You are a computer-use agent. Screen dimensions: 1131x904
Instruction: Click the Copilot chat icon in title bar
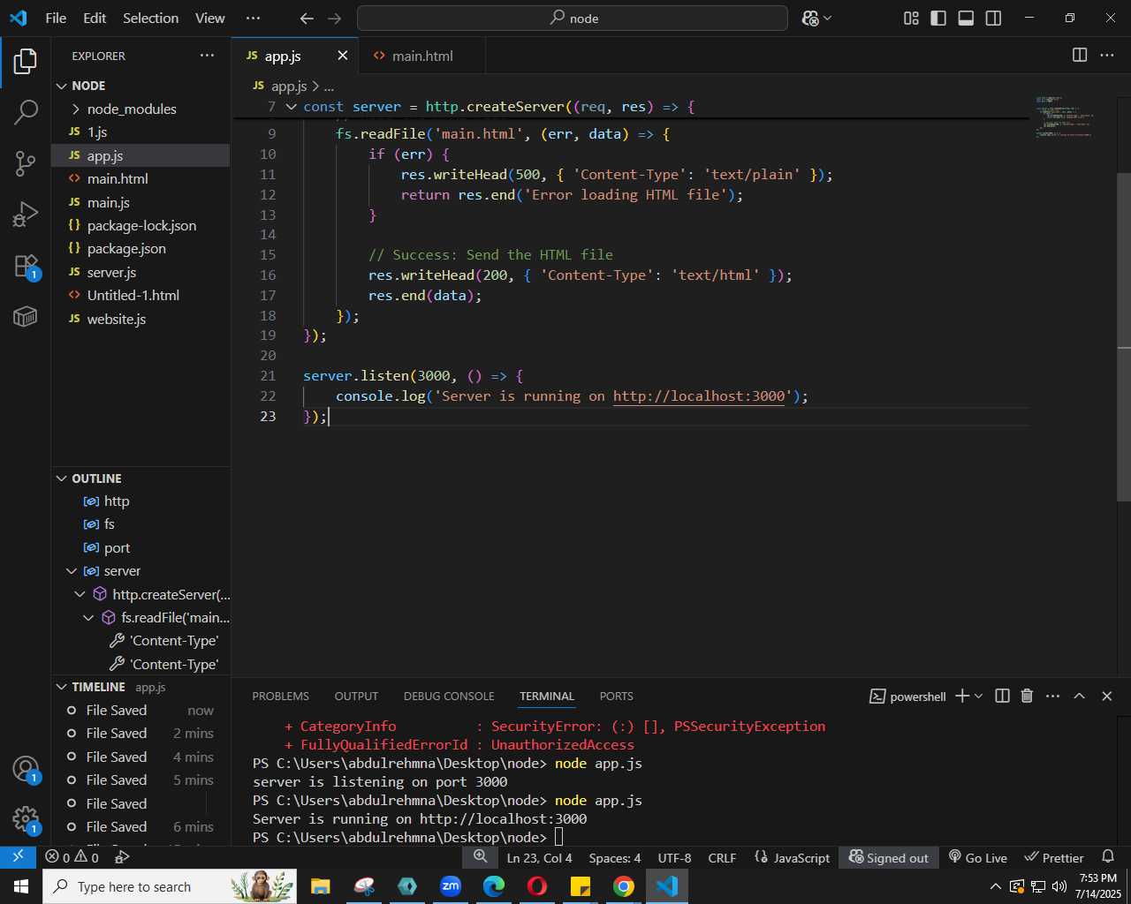tap(810, 18)
